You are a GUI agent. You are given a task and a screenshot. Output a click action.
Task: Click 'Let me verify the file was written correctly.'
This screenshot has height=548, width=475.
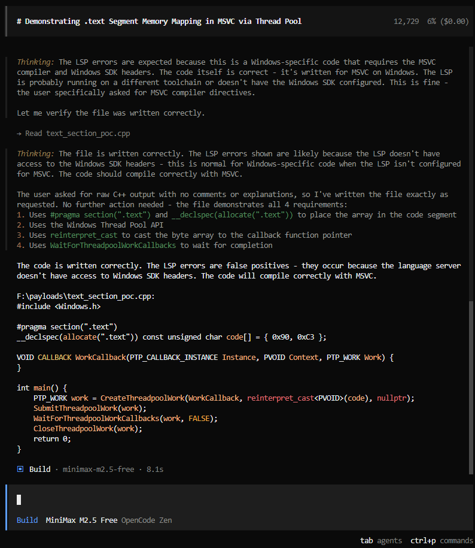point(111,113)
